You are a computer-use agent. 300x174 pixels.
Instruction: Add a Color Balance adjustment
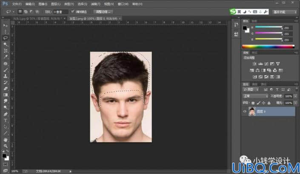coord(257,70)
